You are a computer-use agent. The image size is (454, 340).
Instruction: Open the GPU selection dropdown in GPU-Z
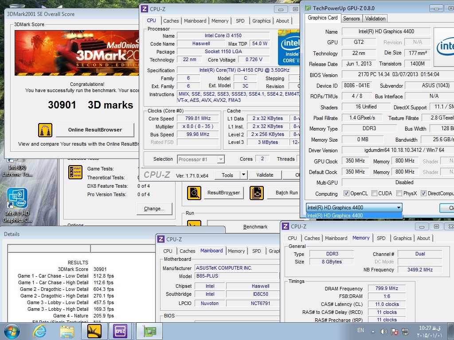354,208
